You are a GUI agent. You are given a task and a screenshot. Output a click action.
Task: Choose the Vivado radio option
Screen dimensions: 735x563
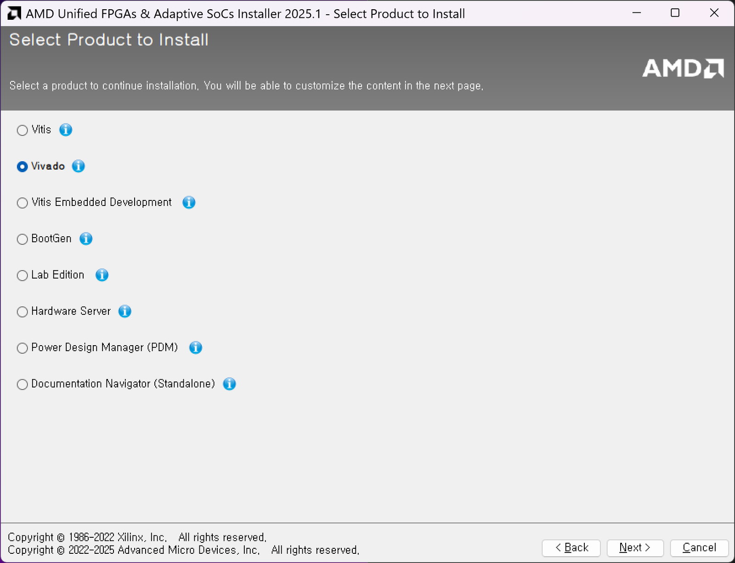click(x=22, y=167)
